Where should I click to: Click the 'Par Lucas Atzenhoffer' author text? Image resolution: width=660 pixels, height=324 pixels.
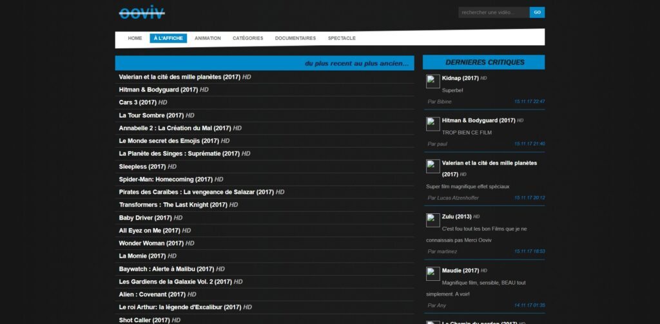453,198
